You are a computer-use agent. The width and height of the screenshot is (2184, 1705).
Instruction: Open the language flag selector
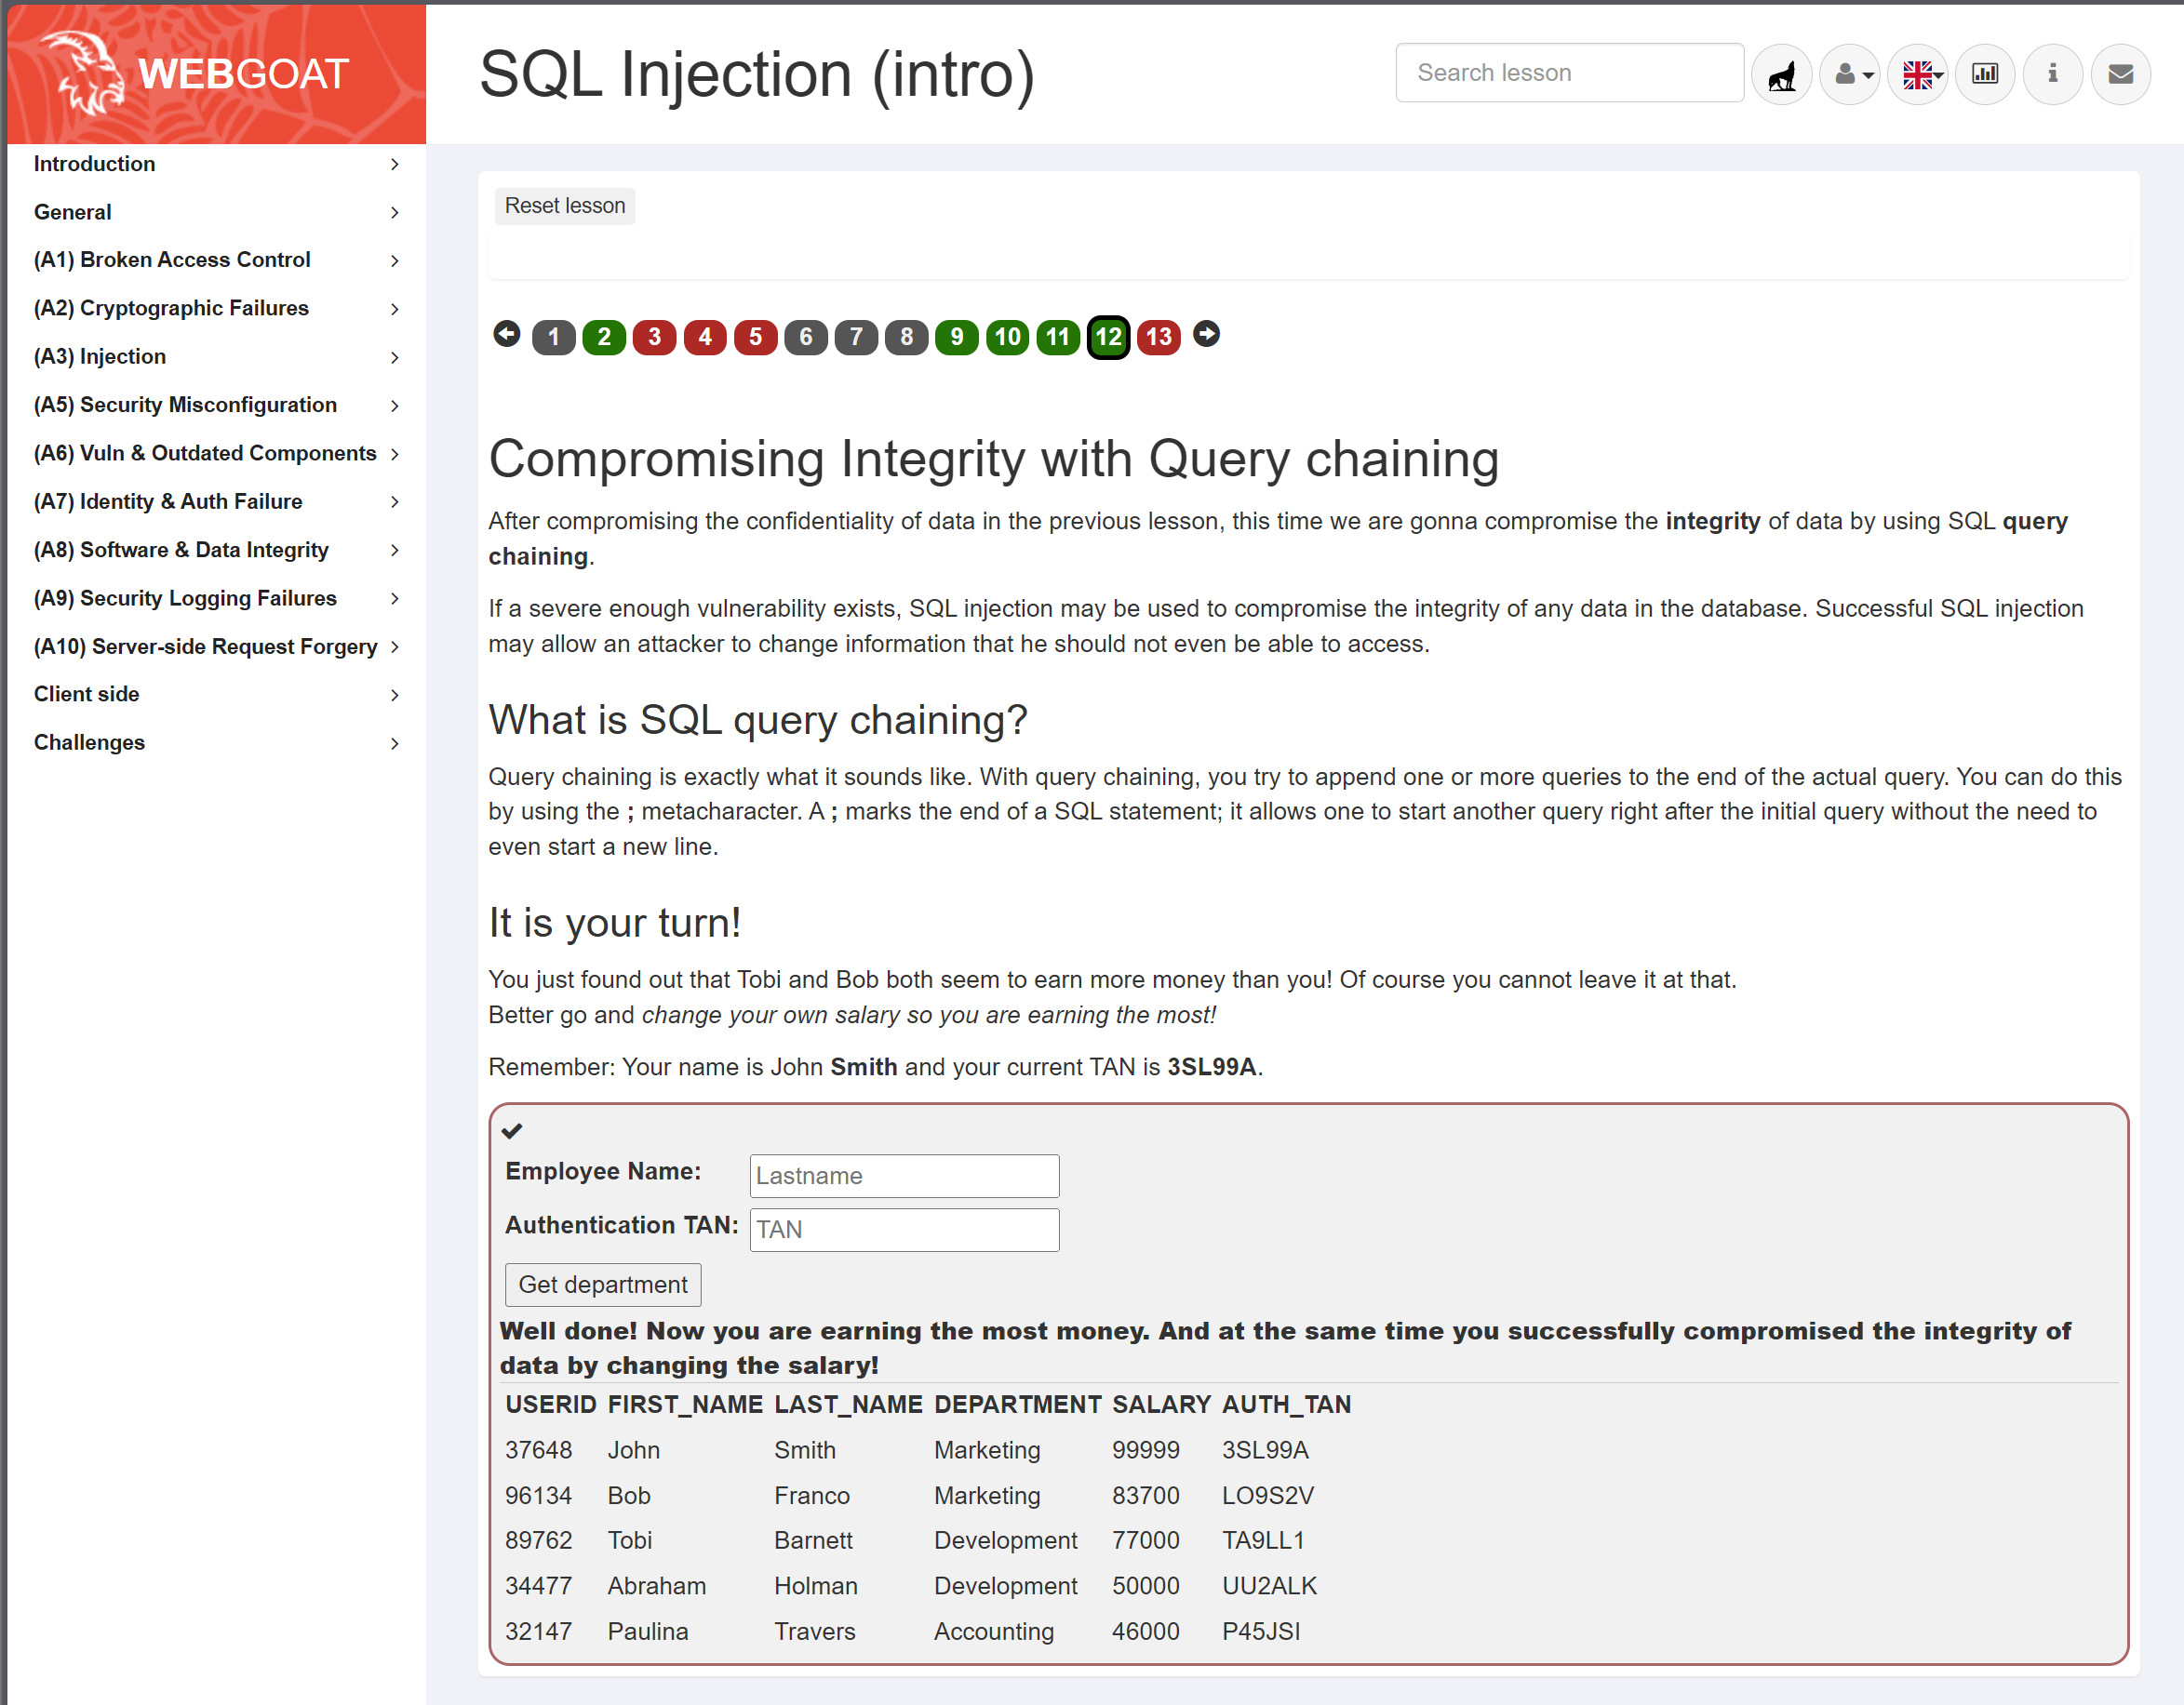(x=1918, y=74)
